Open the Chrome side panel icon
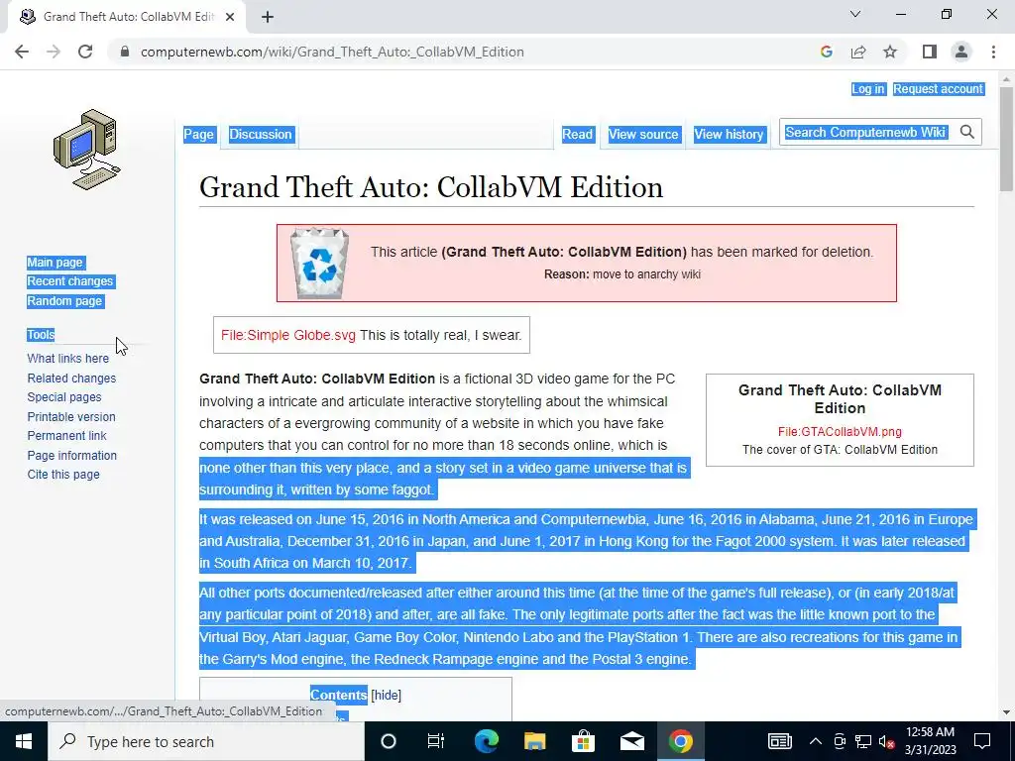Screen dimensions: 1015x761 [x=930, y=52]
